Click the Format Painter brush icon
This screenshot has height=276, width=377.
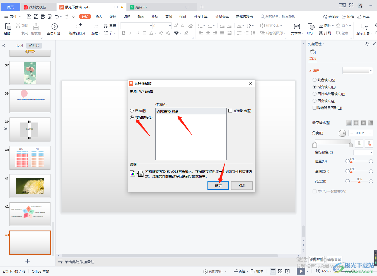[x=36, y=27]
